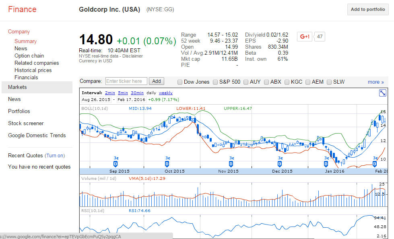Click the G+1 share button
Image resolution: width=394 pixels, height=239 pixels.
click(x=305, y=37)
